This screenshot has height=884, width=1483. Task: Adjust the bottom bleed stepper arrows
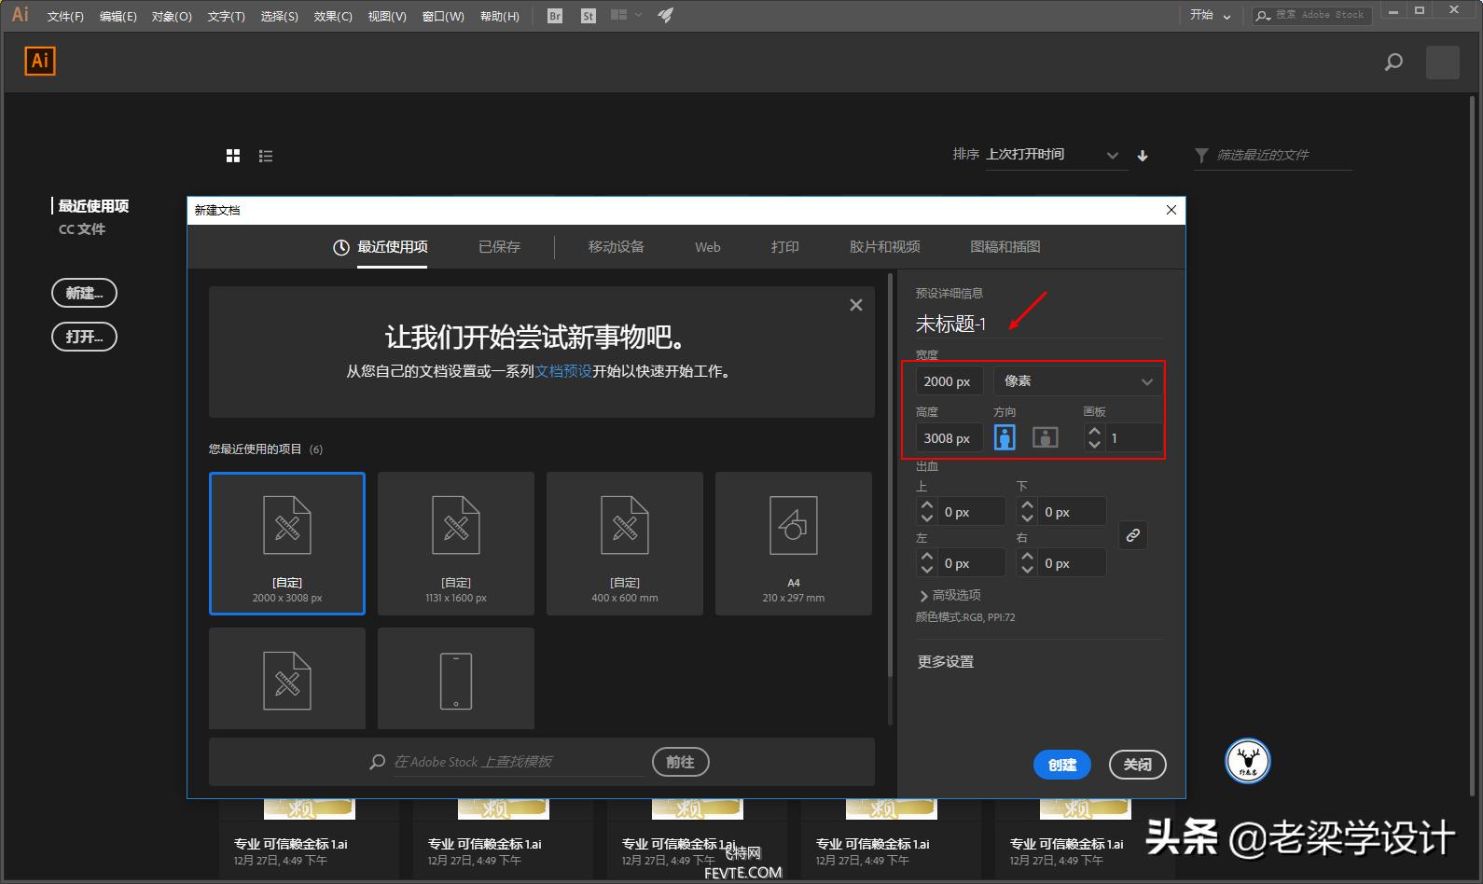click(1028, 511)
